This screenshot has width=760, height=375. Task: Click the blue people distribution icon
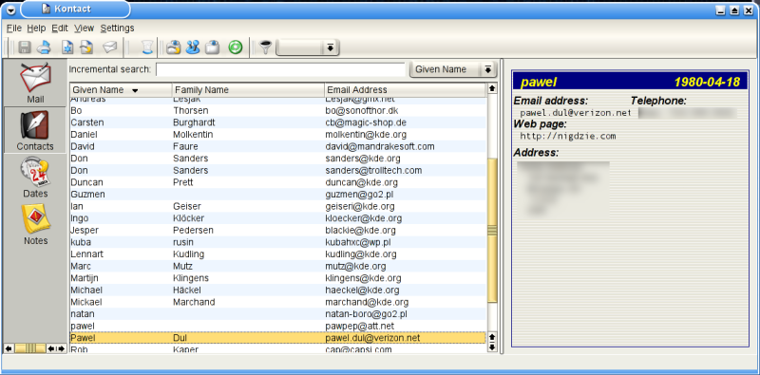(x=193, y=47)
